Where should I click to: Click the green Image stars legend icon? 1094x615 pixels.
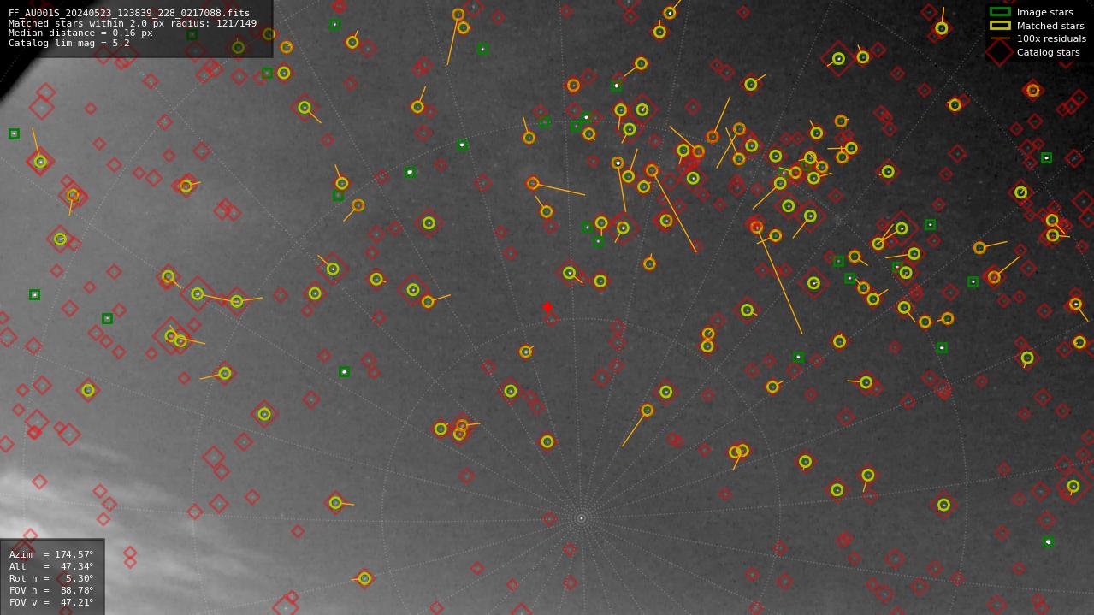click(1000, 12)
